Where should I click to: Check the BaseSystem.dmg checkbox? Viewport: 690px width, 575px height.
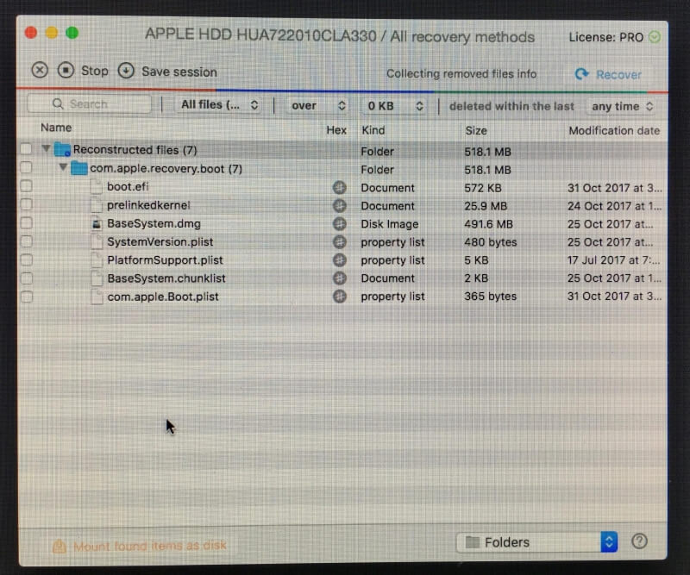[x=26, y=223]
